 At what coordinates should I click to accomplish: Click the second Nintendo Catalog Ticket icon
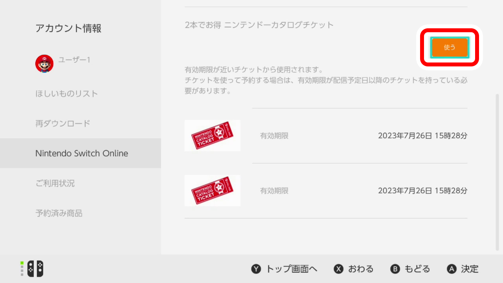(x=212, y=190)
